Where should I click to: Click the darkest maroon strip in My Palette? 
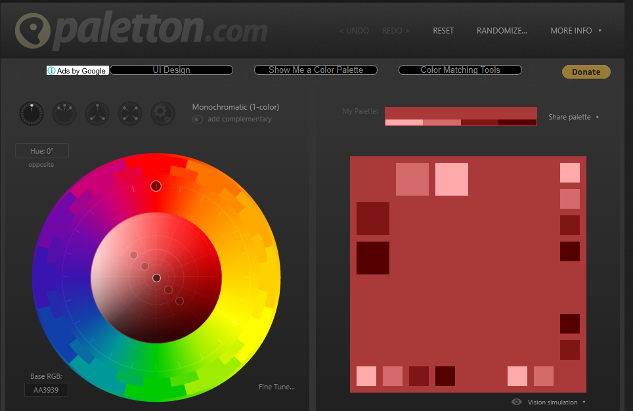tap(517, 123)
